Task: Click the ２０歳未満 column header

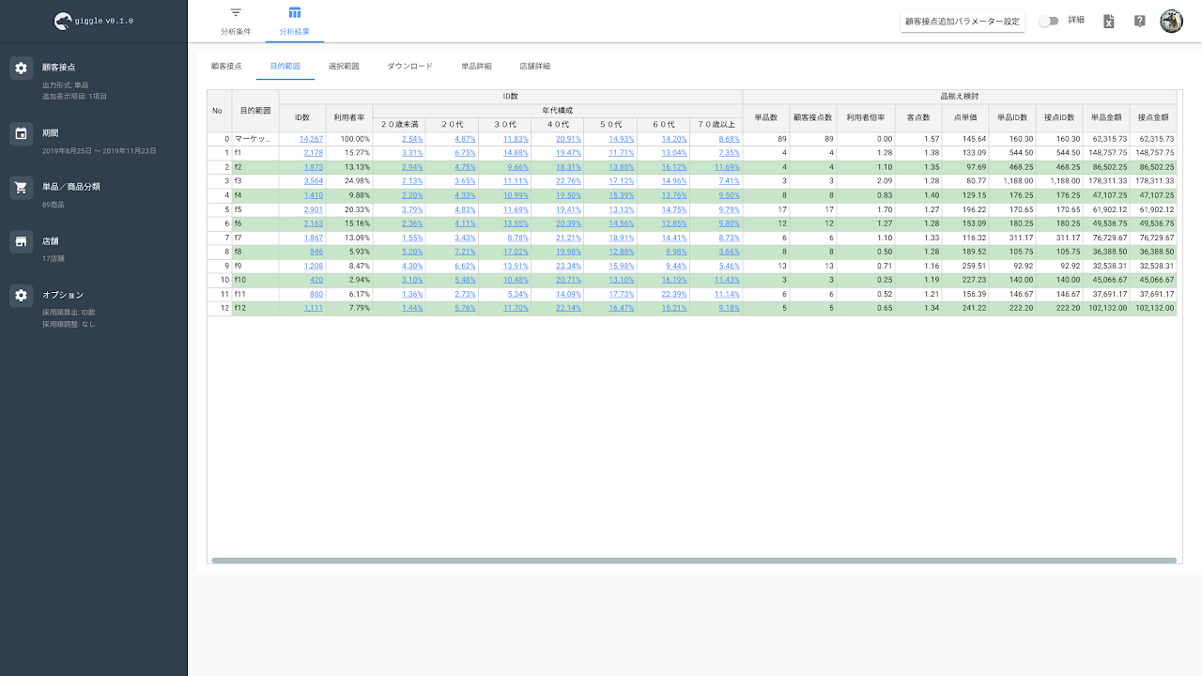Action: [399, 125]
